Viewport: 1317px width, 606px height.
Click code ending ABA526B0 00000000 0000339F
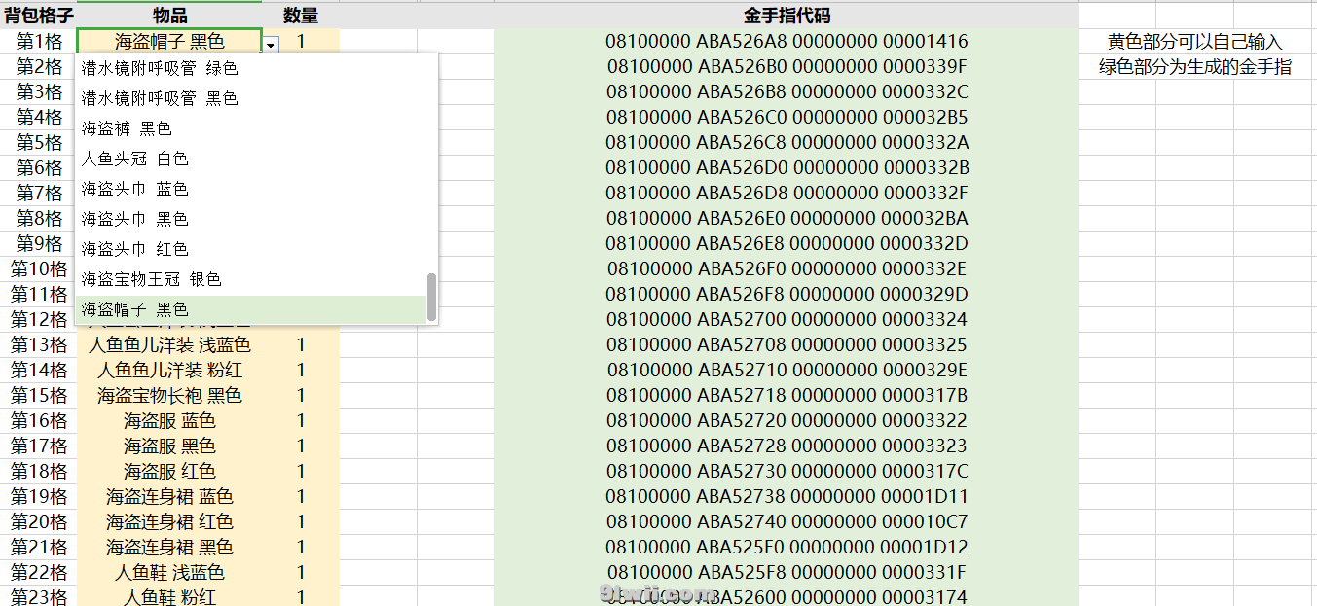coord(787,66)
